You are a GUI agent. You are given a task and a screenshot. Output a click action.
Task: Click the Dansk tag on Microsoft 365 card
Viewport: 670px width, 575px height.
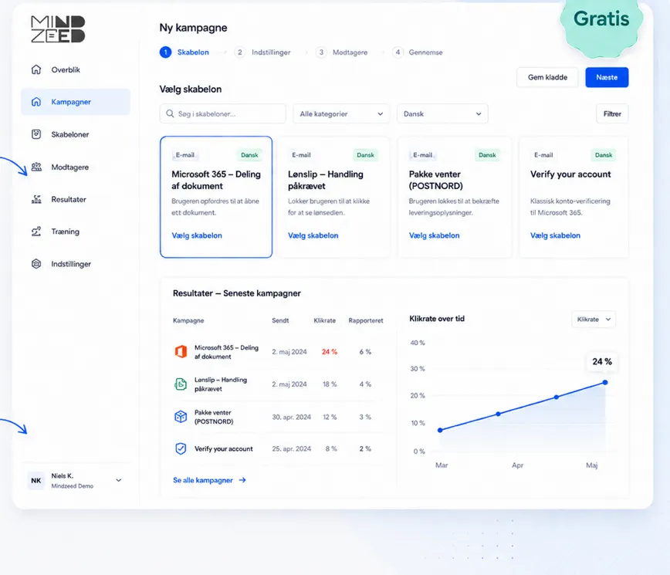pos(249,155)
